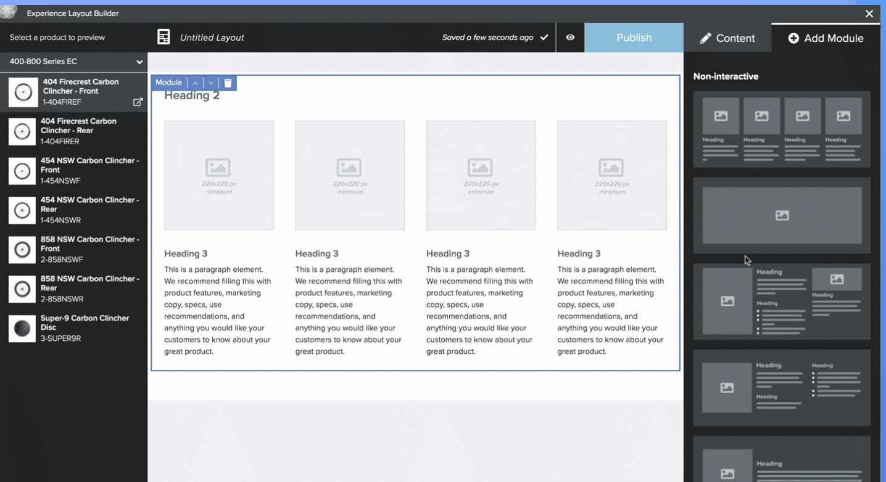Image resolution: width=886 pixels, height=482 pixels.
Task: Click Untitled Layout to rename it
Action: (211, 37)
